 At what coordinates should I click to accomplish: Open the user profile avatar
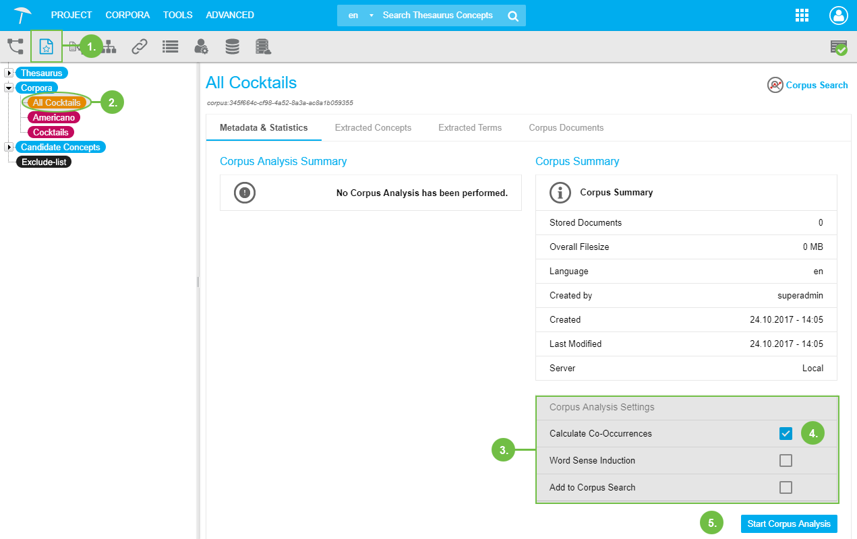point(838,15)
